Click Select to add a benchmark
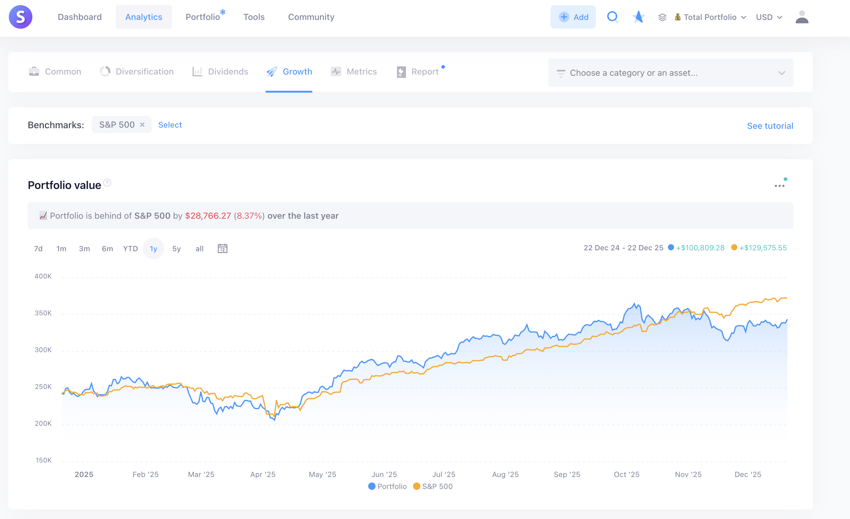This screenshot has height=519, width=850. coord(170,125)
